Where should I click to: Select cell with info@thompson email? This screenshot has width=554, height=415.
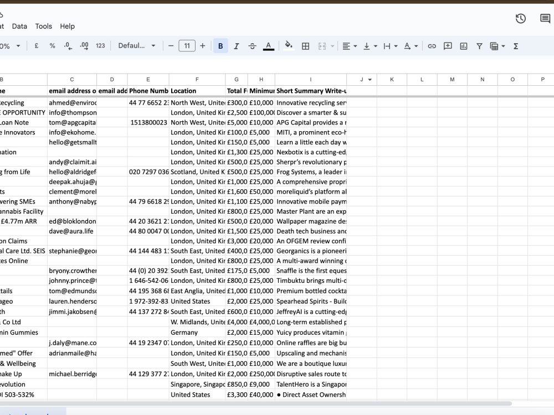(71, 112)
